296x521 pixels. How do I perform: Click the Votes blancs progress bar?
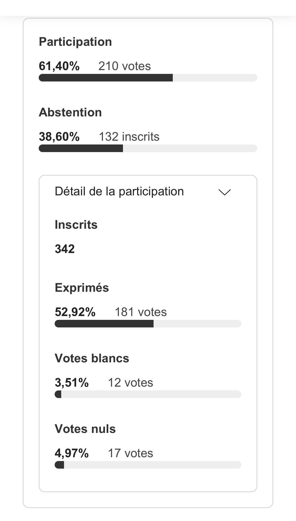coord(148,394)
